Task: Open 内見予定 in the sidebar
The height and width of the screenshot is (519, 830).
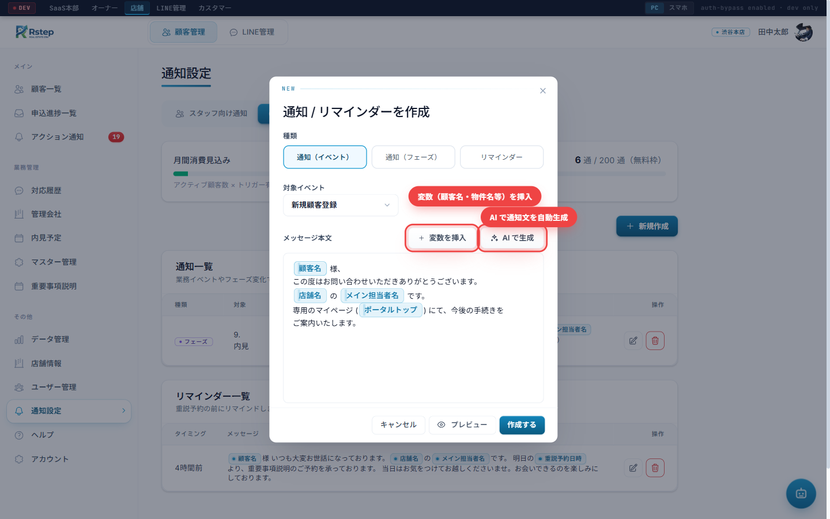Action: 69,238
